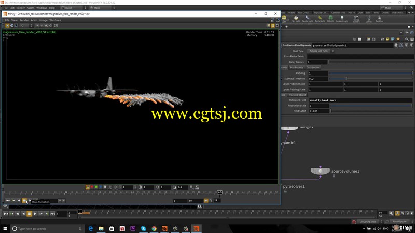415x233 pixels.
Task: Open the image plane C dropdown in MPlay
Action: (x=26, y=25)
